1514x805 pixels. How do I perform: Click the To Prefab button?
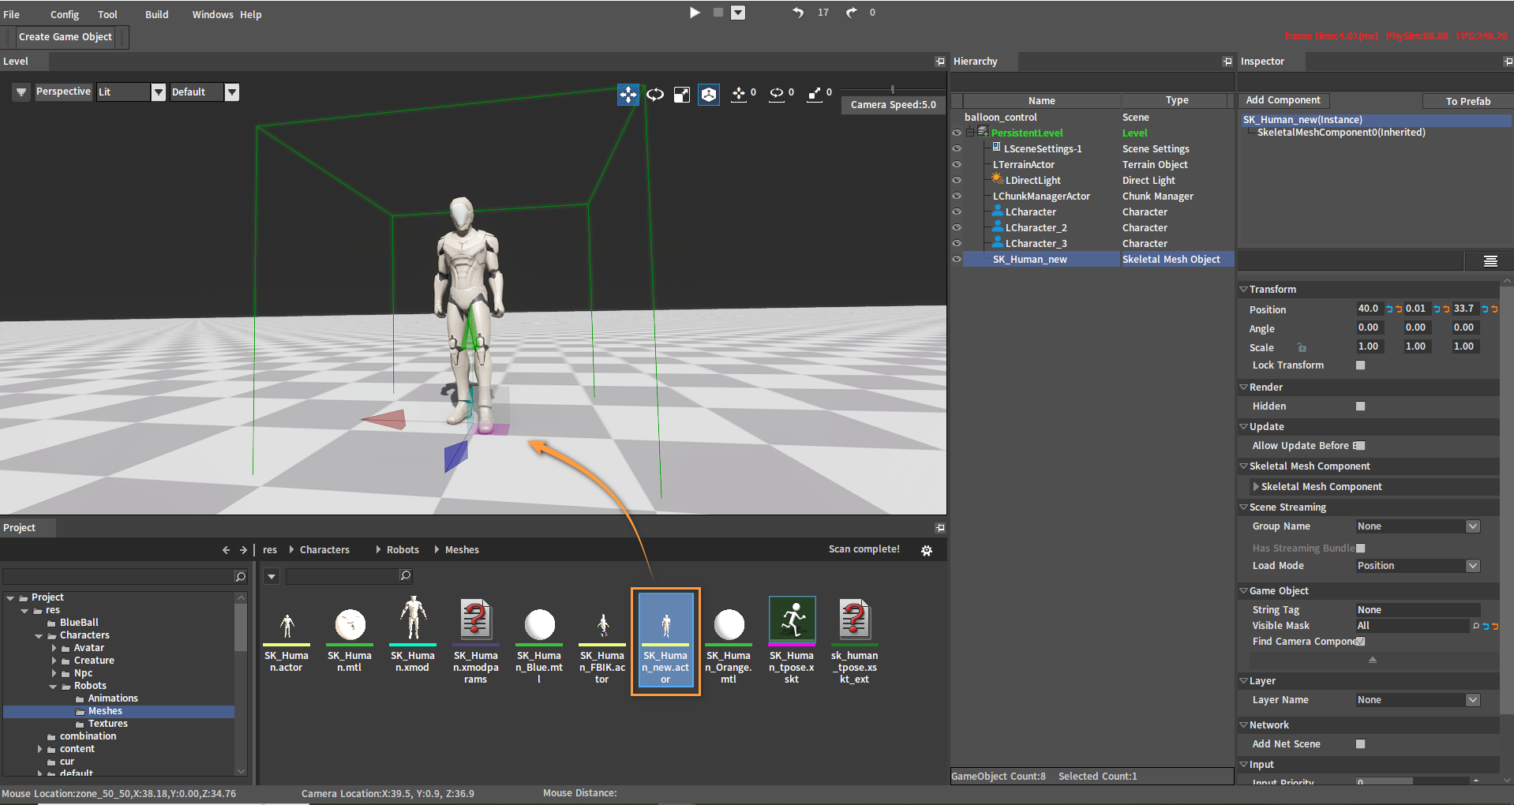click(x=1467, y=101)
